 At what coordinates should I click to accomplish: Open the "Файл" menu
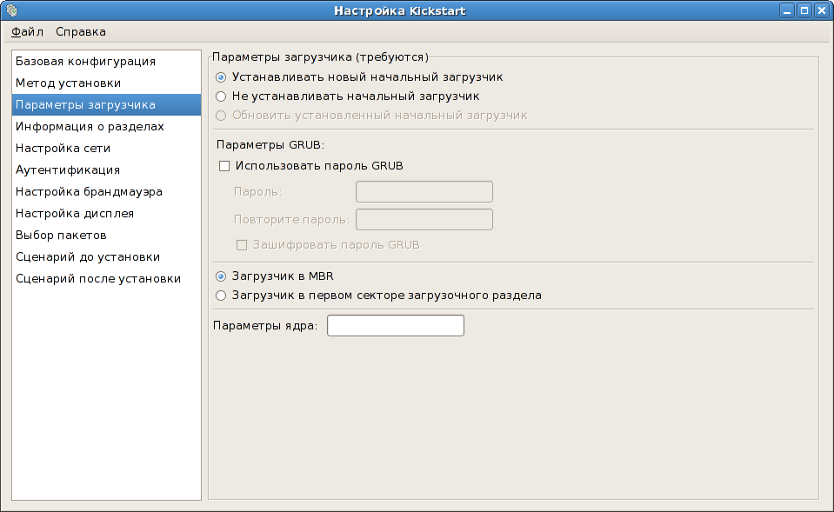click(26, 31)
